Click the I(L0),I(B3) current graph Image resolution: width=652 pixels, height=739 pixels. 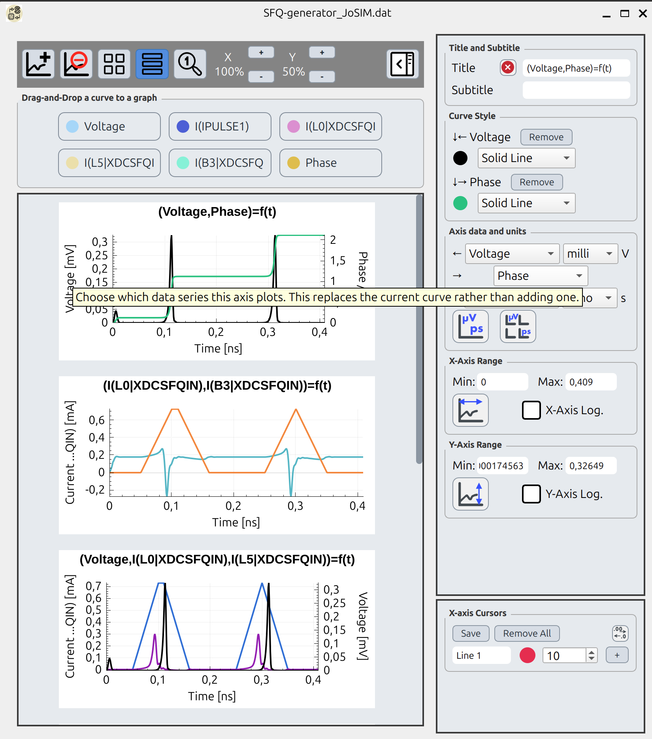click(217, 455)
